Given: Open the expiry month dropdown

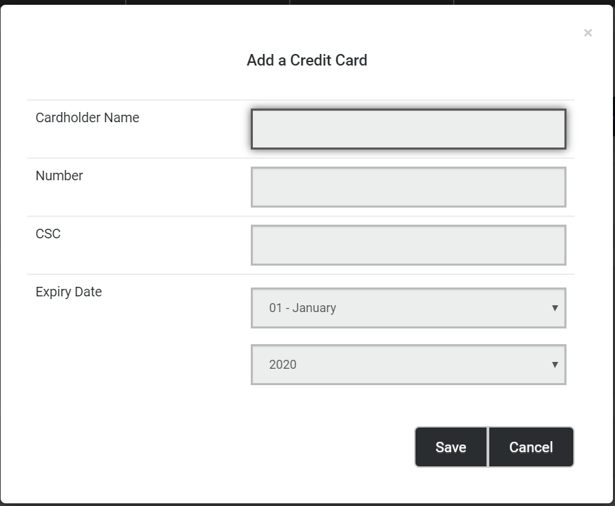Looking at the screenshot, I should (x=409, y=308).
